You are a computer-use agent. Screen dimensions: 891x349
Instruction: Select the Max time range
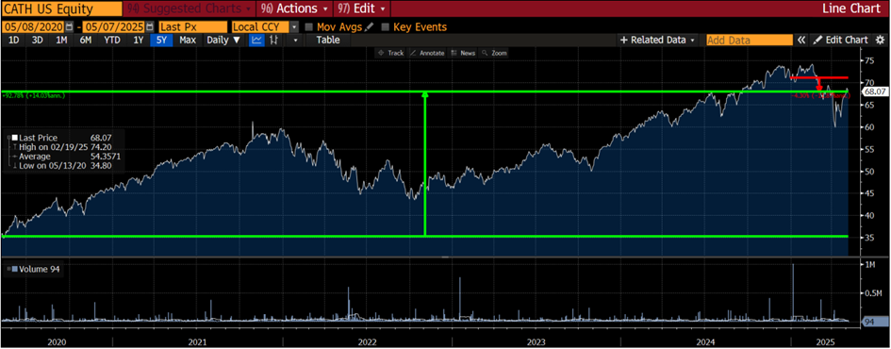tap(188, 40)
